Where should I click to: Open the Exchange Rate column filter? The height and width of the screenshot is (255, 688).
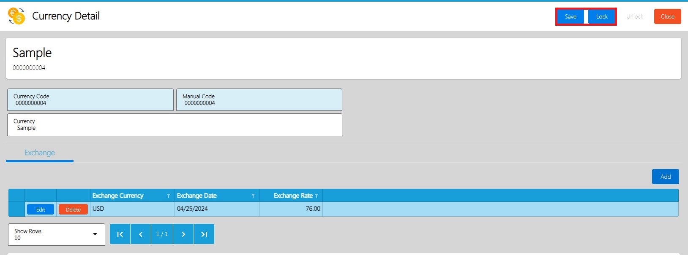tap(317, 196)
